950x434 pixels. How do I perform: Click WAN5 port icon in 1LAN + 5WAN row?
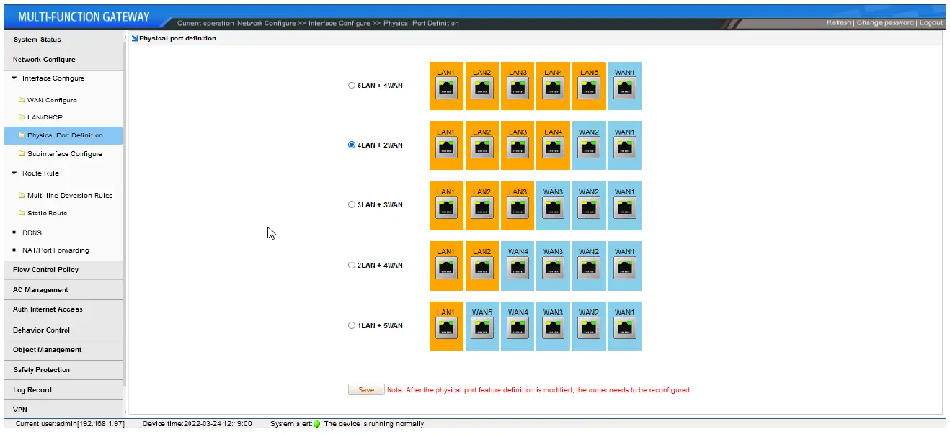pyautogui.click(x=482, y=328)
